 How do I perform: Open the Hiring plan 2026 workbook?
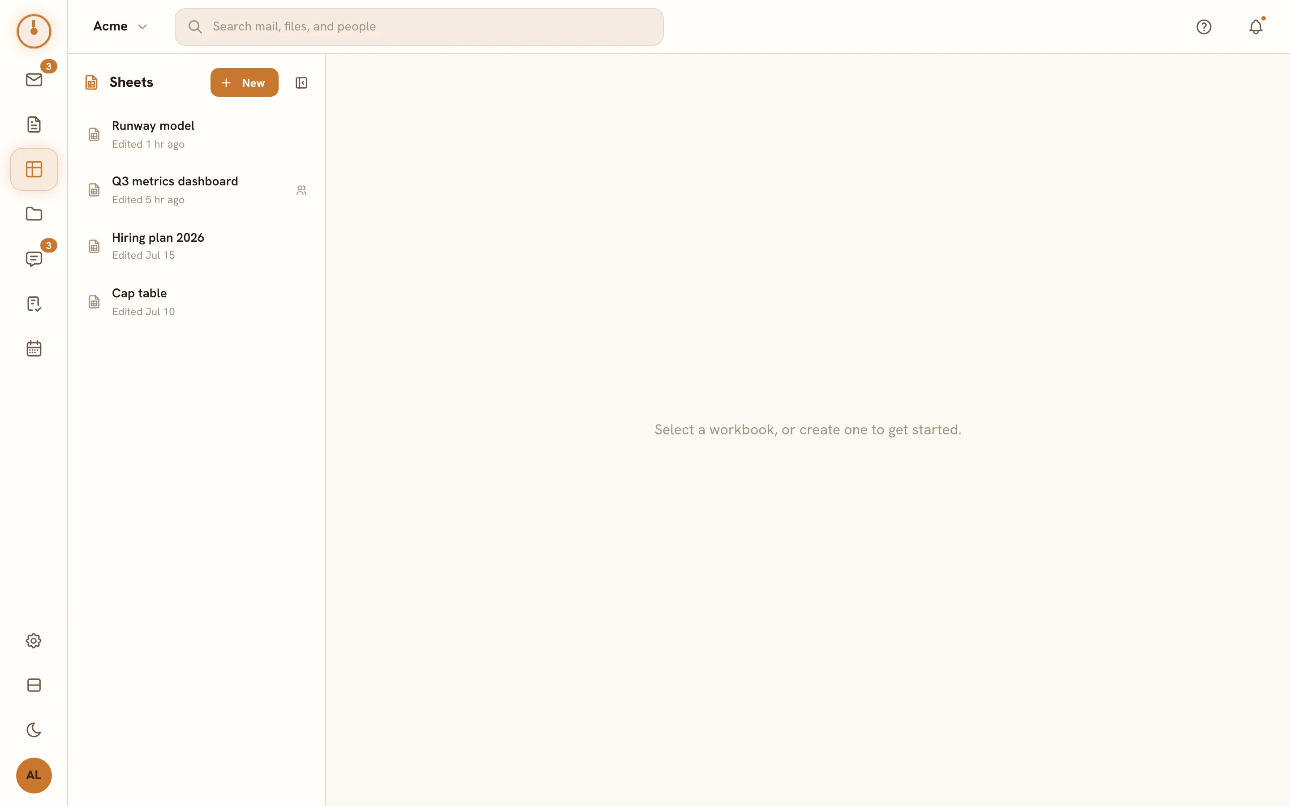(197, 246)
